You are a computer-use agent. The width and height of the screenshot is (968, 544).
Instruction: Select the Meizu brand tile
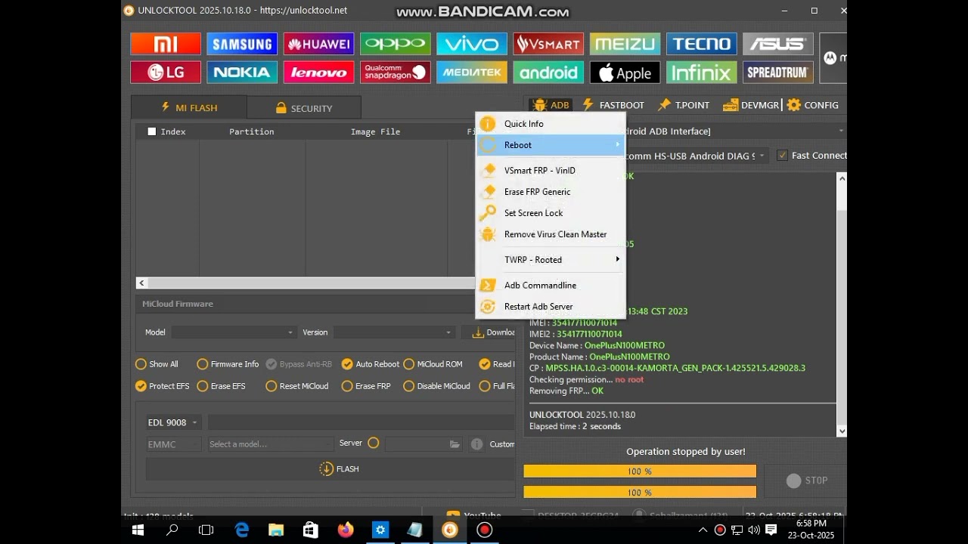[625, 44]
